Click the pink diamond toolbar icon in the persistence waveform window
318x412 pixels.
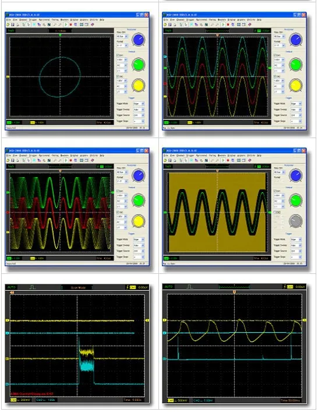92,160
